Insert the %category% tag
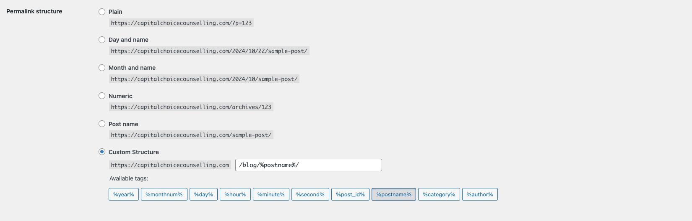Viewport: 692px width, 221px height. 439,195
